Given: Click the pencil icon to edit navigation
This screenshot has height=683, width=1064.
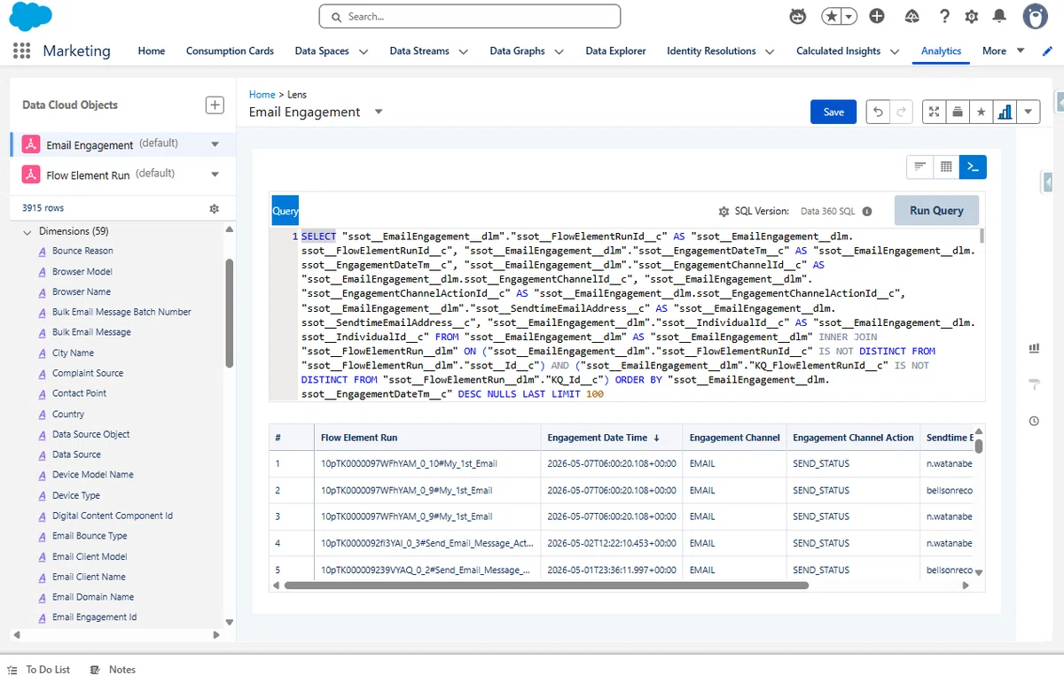Looking at the screenshot, I should point(1046,51).
